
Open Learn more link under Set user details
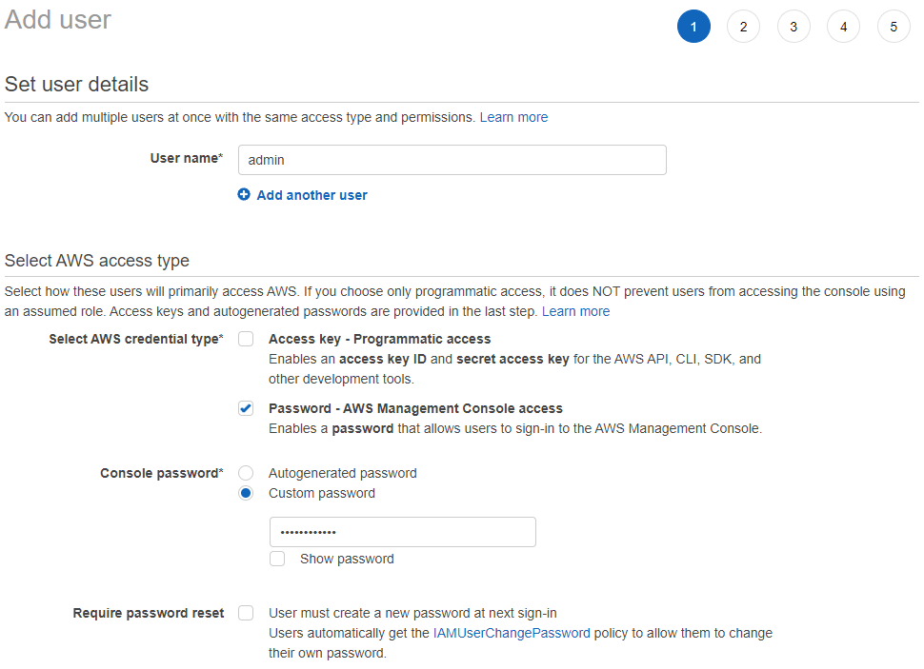click(x=513, y=117)
